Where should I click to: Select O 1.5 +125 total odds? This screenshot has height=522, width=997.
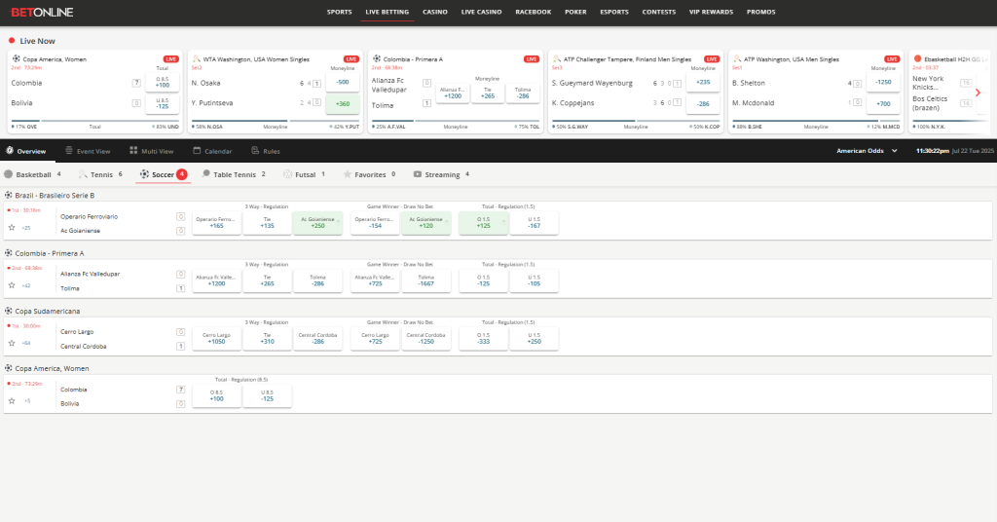(483, 223)
